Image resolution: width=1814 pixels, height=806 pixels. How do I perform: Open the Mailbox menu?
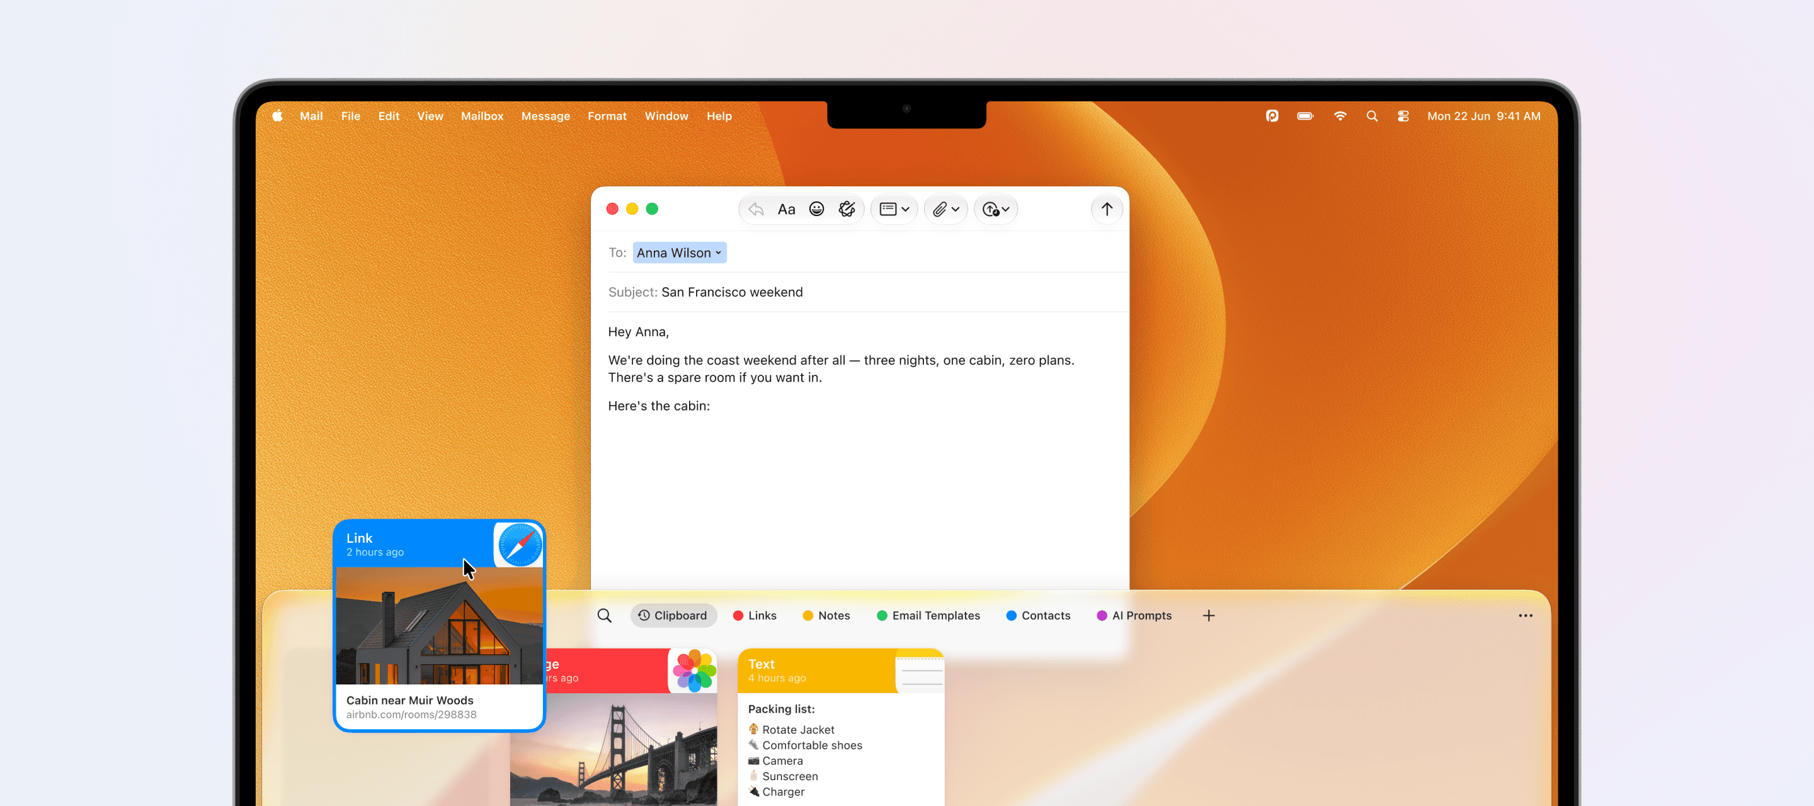point(482,116)
